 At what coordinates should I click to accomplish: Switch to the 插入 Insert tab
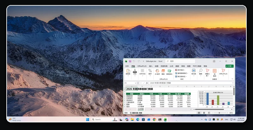151,66
